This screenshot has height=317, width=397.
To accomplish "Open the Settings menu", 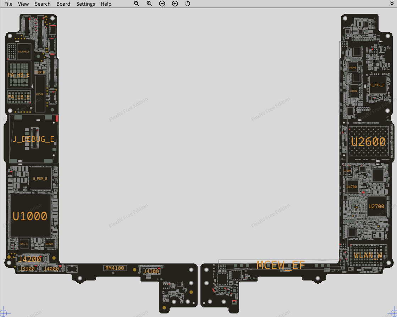I will [86, 4].
